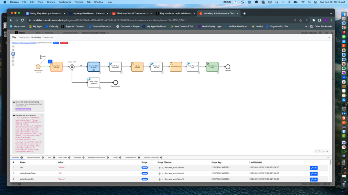Select the highlighted document icon in the left sidebar
Screen dimensions: 348x195
click(13, 53)
